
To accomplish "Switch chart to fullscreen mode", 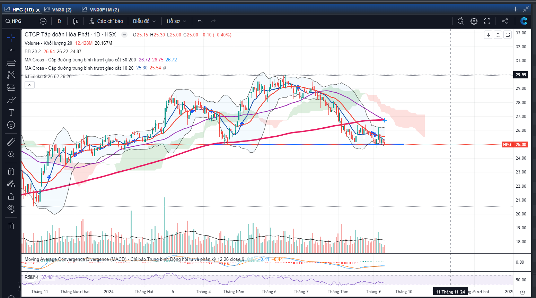I will (487, 21).
